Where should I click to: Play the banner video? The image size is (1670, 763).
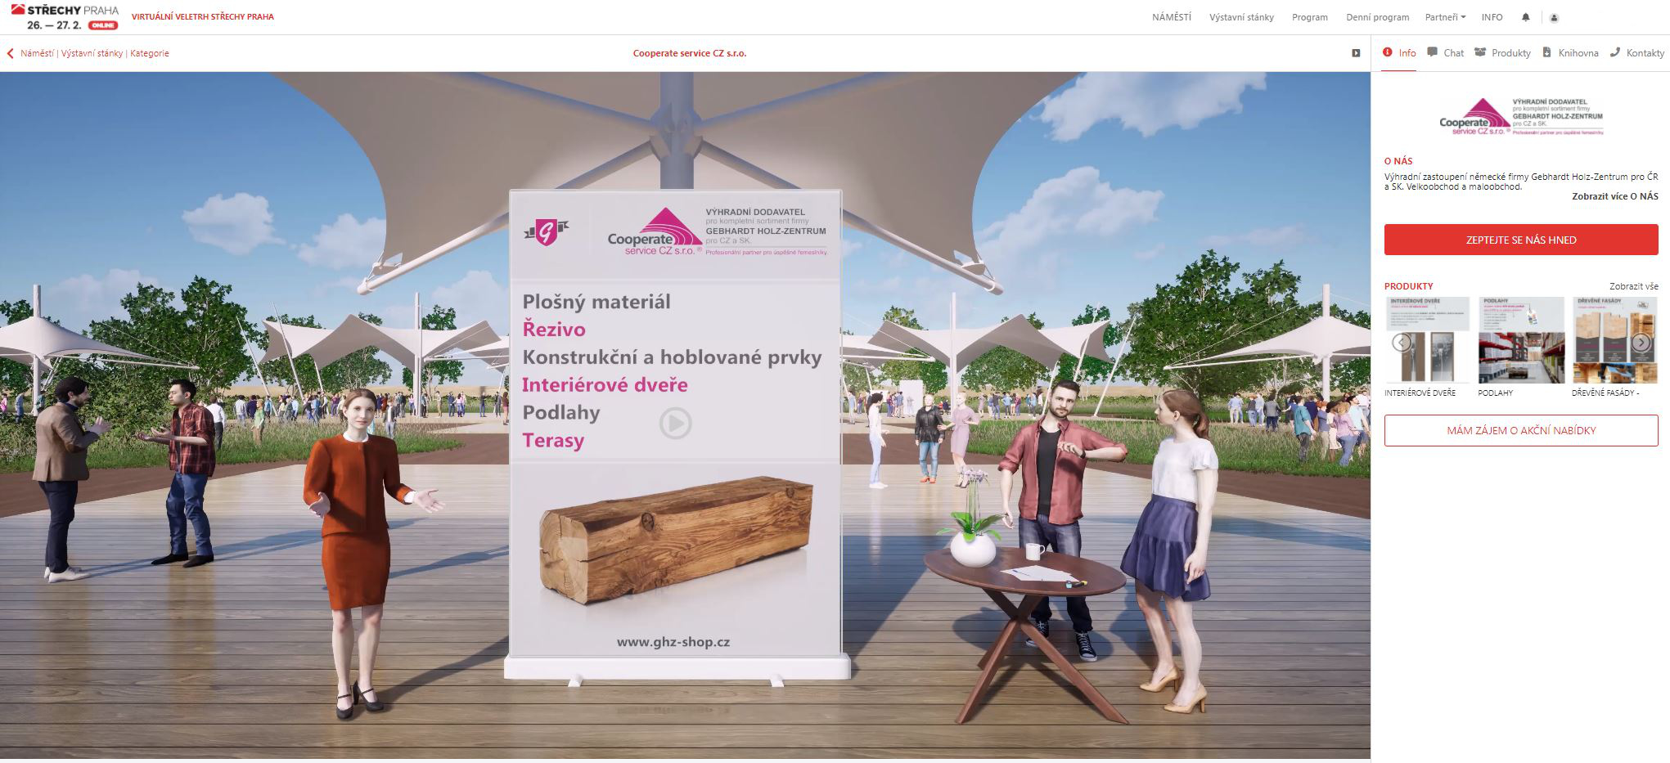pos(675,424)
